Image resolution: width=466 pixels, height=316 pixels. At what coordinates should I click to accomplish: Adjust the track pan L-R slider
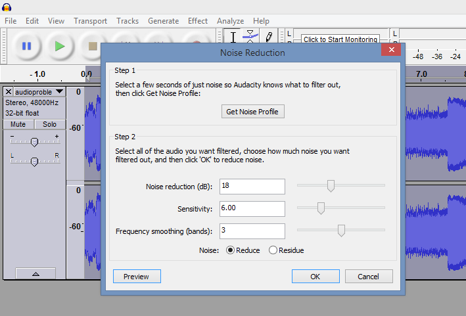tap(34, 162)
